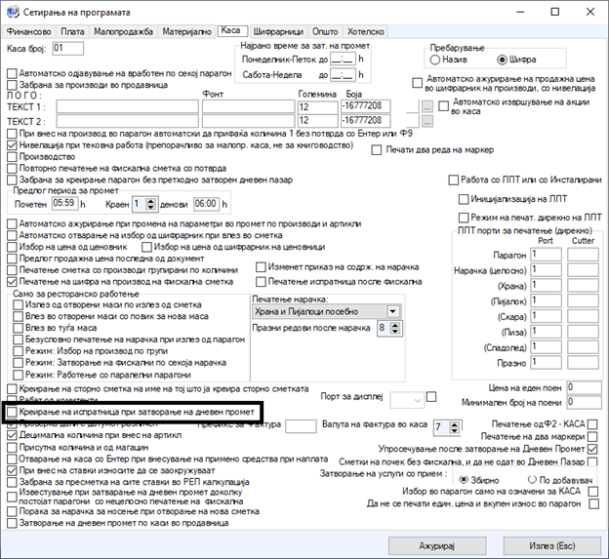Check Печатење на два маркери box

pyautogui.click(x=592, y=437)
